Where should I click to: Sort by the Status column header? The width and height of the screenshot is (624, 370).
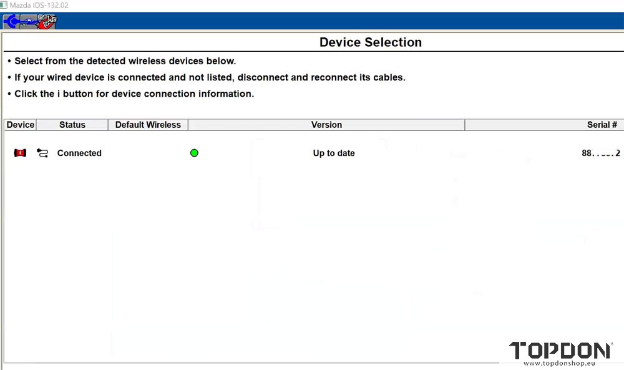click(72, 125)
